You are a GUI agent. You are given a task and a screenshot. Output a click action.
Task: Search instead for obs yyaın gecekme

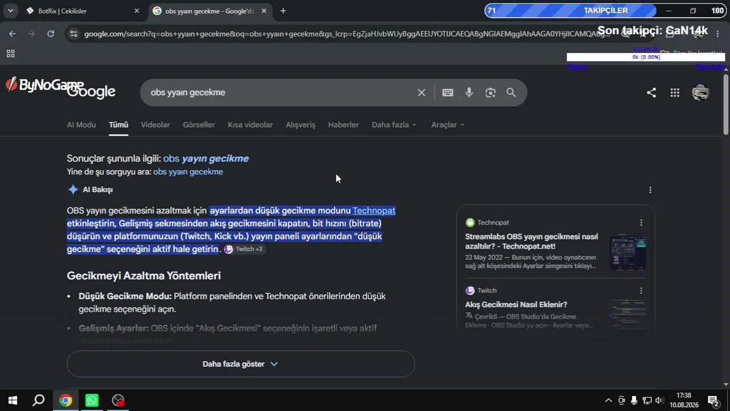pyautogui.click(x=188, y=172)
